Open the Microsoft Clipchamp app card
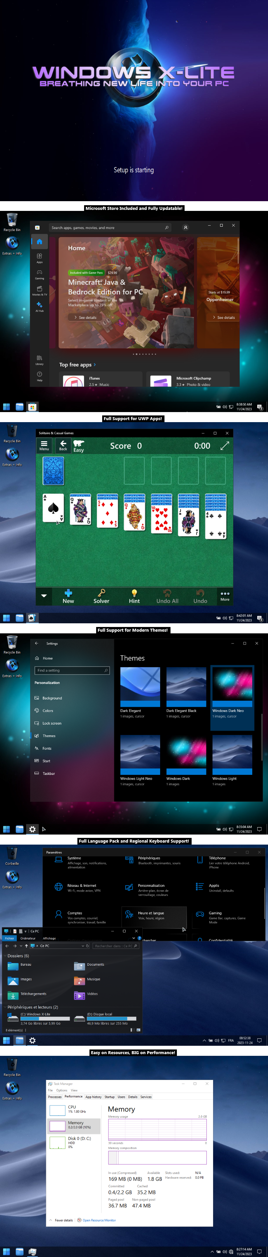Viewport: 268px width, 1257px height. pyautogui.click(x=188, y=380)
